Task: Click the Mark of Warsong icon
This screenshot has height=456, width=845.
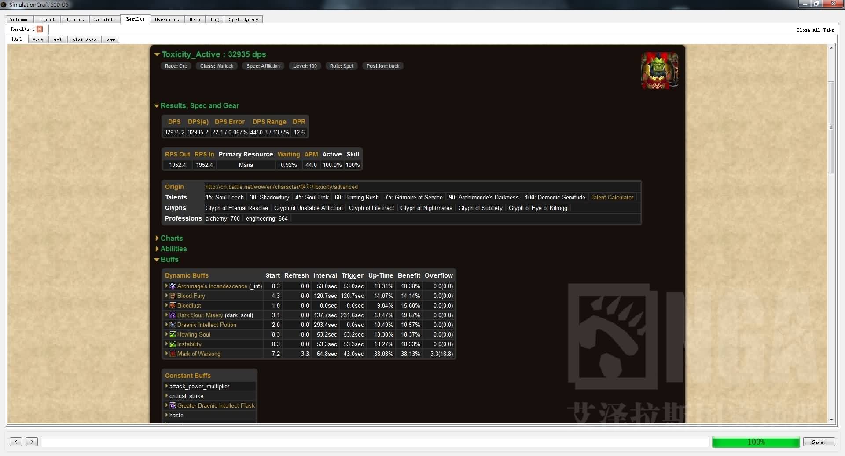Action: (x=173, y=354)
